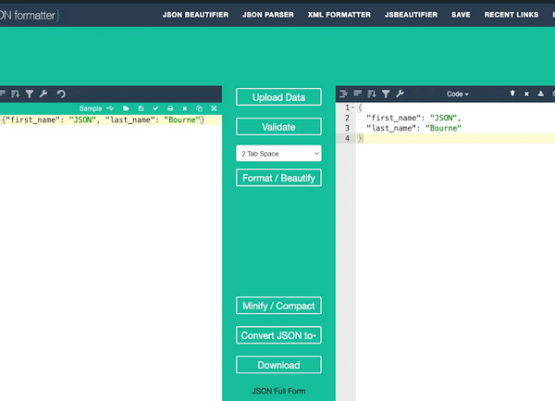Download output using right editor download icon
Viewport: 555px width, 401px height.
[x=540, y=94]
